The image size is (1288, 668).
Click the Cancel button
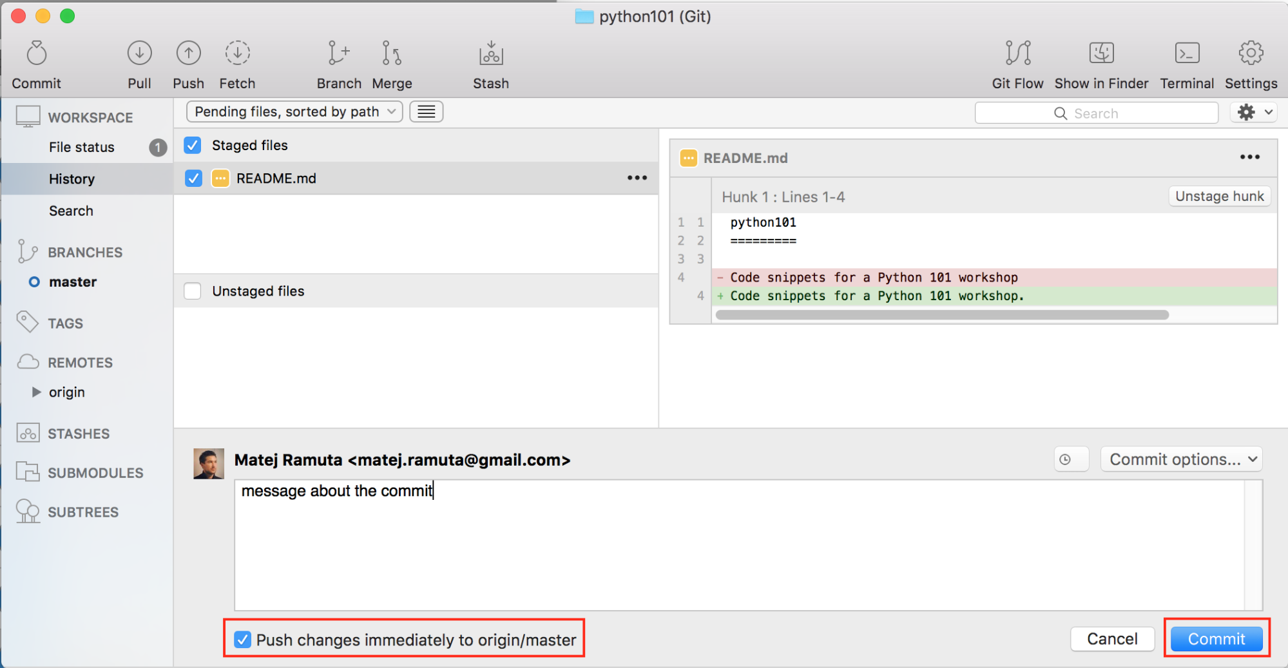pyautogui.click(x=1112, y=639)
